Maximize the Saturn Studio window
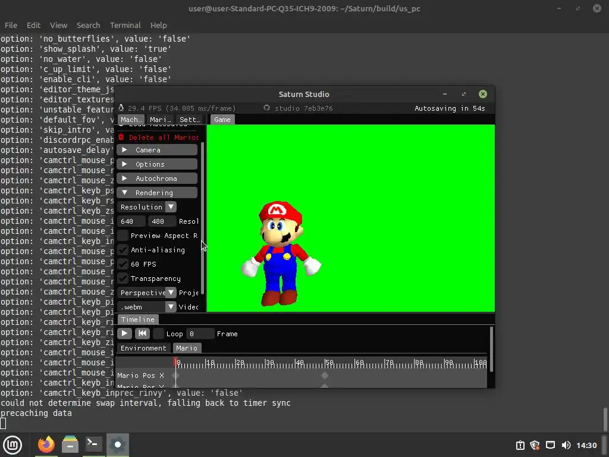Screen dimensions: 609x457 click(464, 94)
